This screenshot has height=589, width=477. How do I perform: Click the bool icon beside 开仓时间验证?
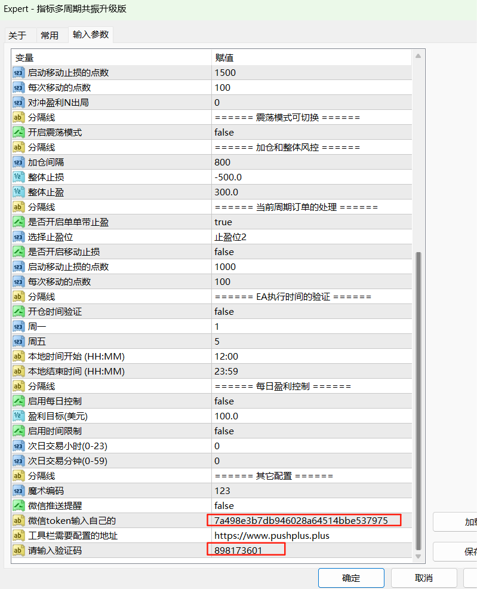coord(19,311)
